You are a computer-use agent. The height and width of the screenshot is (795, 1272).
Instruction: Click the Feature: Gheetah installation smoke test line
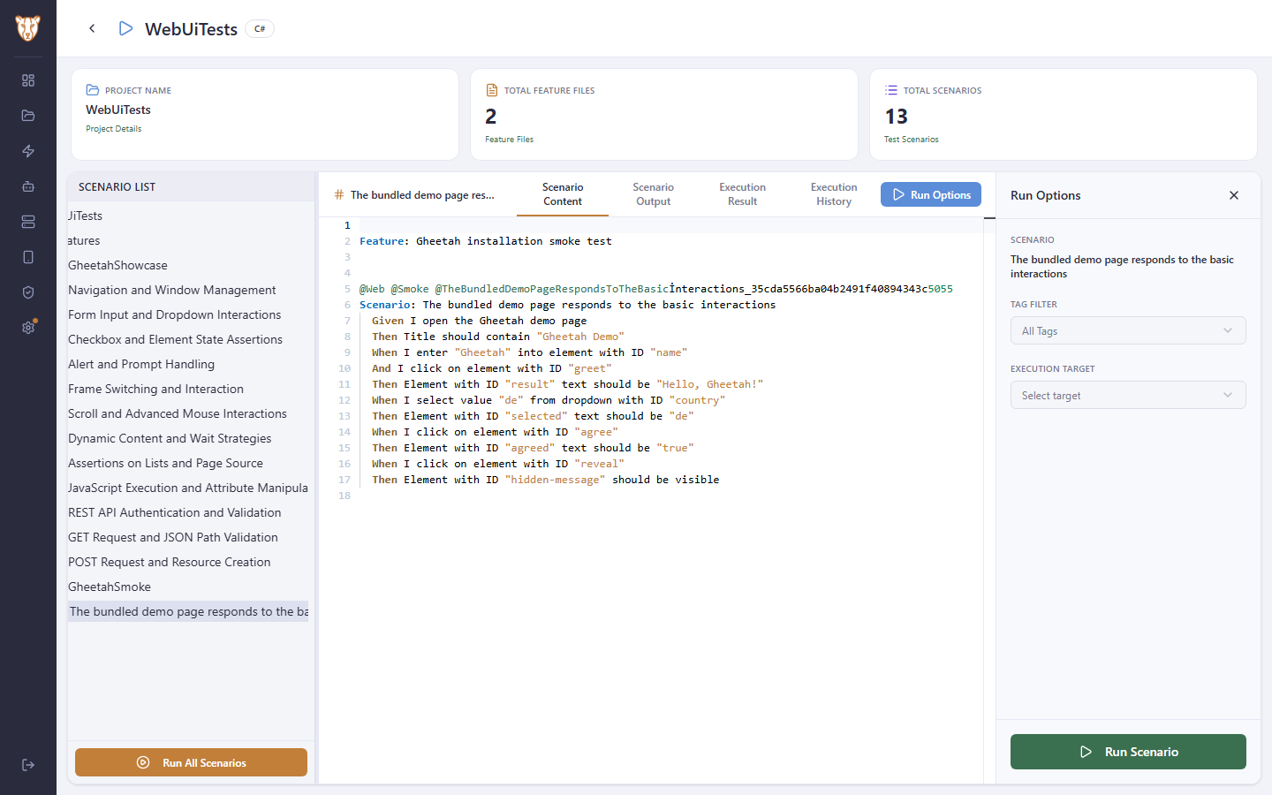pos(486,241)
